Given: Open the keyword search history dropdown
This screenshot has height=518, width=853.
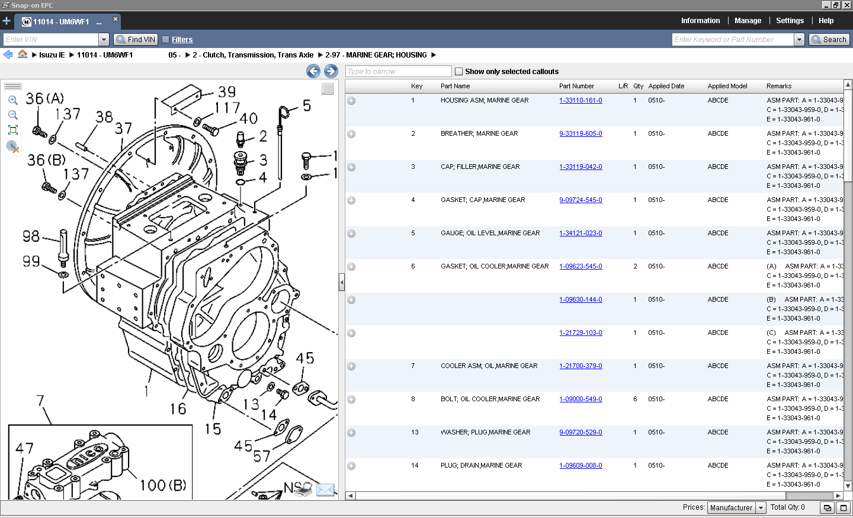Looking at the screenshot, I should coord(799,39).
